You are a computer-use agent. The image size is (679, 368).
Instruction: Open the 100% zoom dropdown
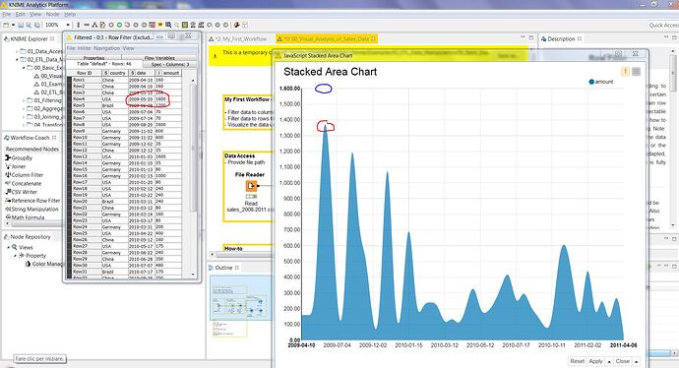pos(68,26)
